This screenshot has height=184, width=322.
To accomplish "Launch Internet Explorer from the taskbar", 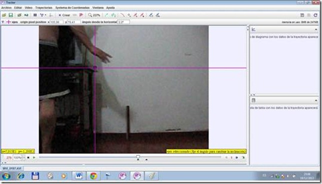I will (20, 176).
